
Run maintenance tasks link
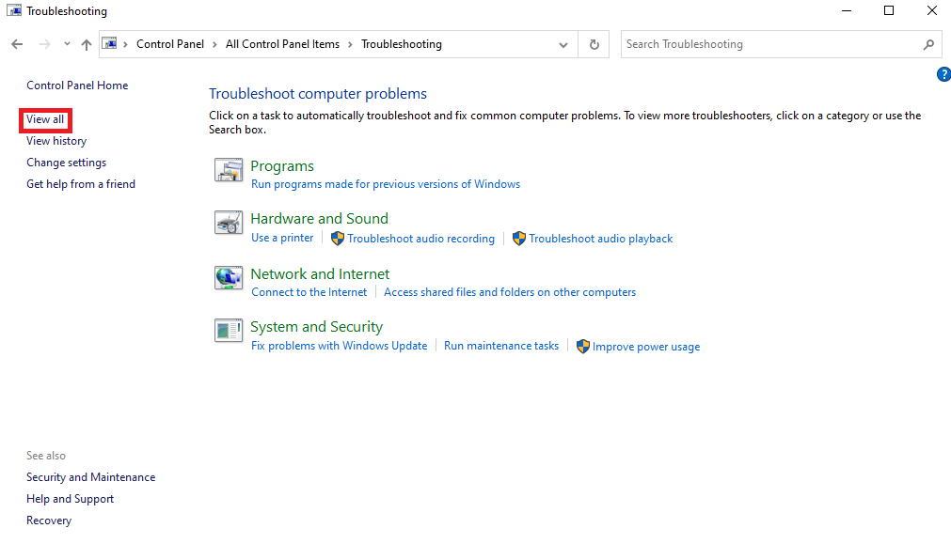tap(501, 346)
